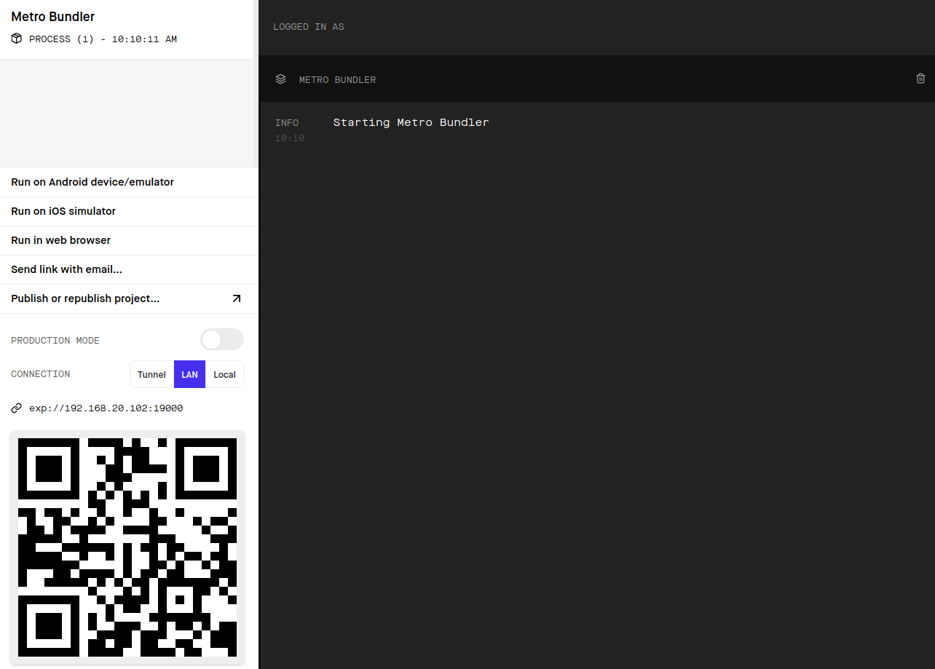Select the LAN connection option

(189, 374)
